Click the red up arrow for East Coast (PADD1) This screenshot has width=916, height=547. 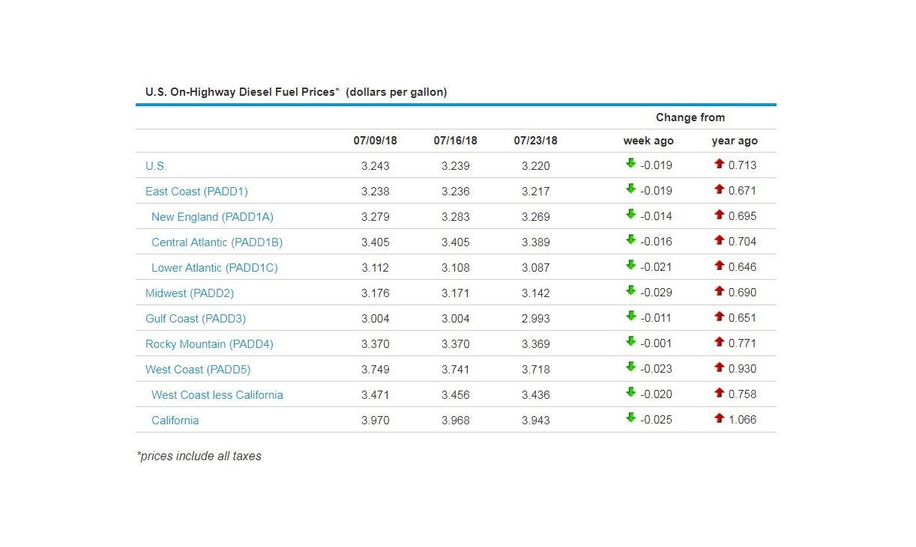tap(718, 189)
